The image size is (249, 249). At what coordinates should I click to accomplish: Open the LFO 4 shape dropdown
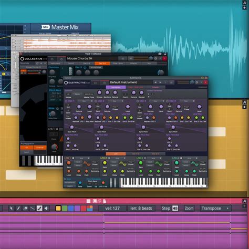click(x=190, y=158)
